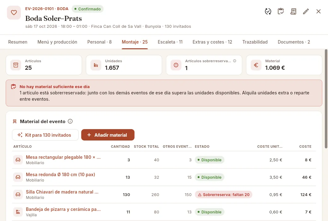
Task: Click the furniture icon for Mesa rectangular plegable
Action: pos(18,160)
